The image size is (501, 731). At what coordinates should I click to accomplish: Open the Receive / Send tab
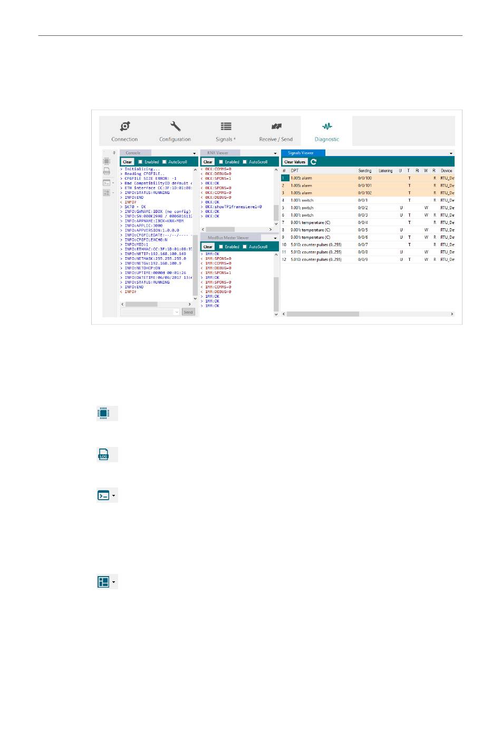pyautogui.click(x=276, y=131)
